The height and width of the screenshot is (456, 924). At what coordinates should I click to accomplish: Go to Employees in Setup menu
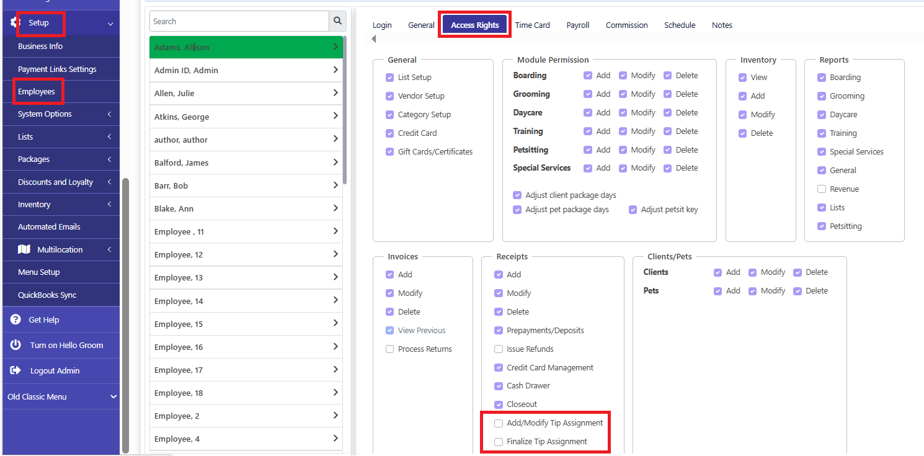pos(37,91)
